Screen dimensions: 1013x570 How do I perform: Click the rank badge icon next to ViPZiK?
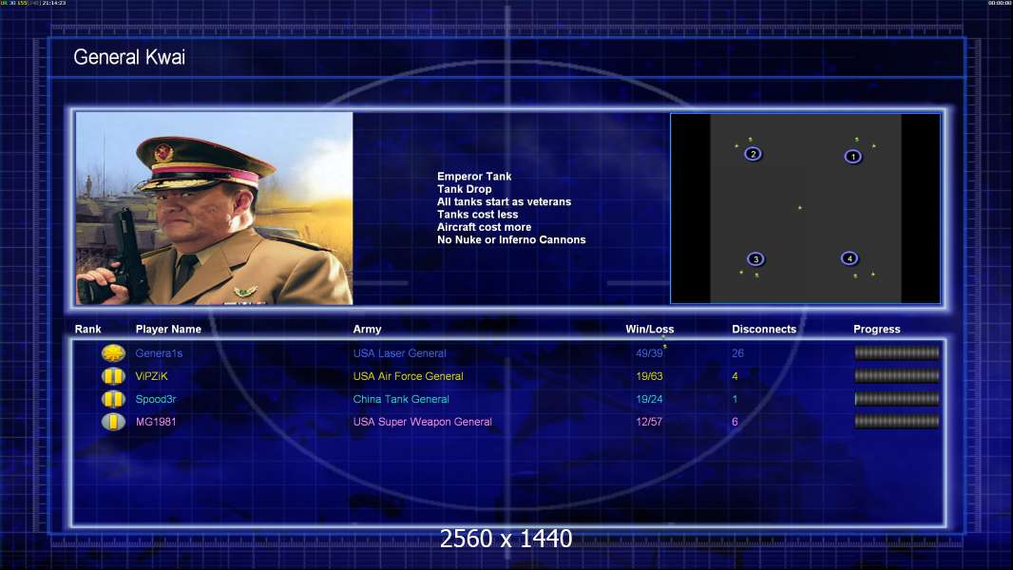(x=113, y=375)
